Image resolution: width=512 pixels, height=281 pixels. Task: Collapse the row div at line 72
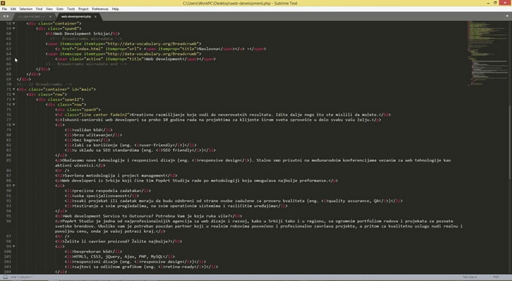pos(14,94)
